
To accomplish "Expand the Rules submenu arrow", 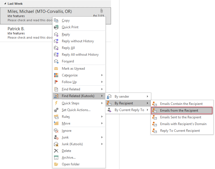I will pos(102,116).
